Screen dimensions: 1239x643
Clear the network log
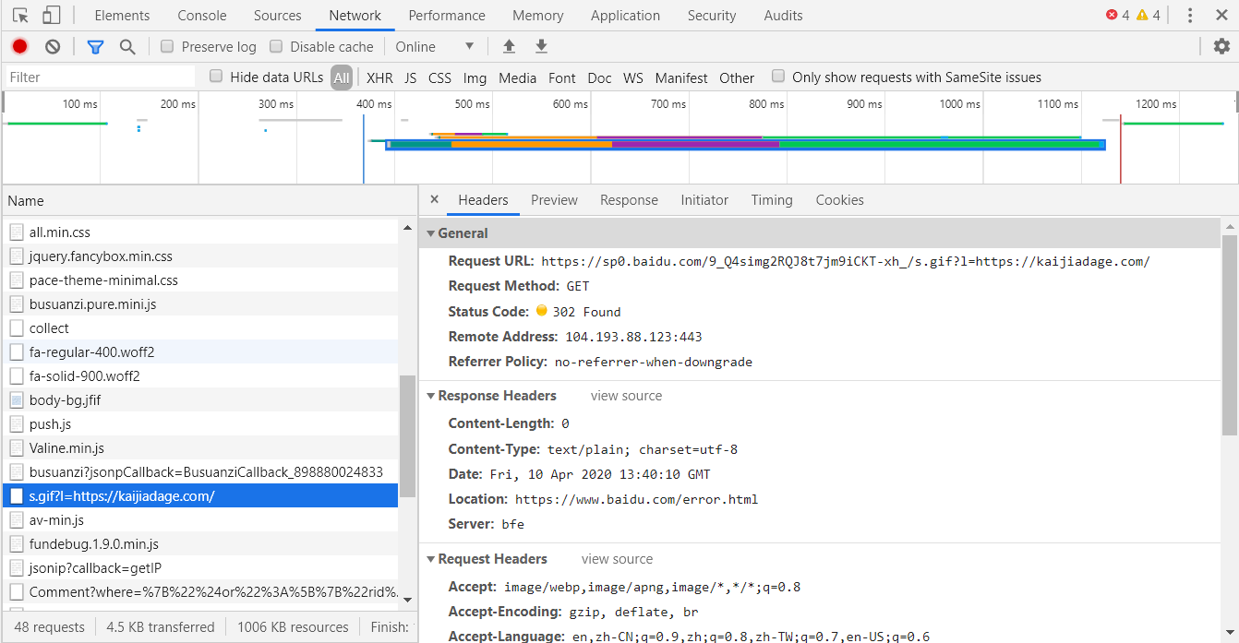tap(53, 46)
